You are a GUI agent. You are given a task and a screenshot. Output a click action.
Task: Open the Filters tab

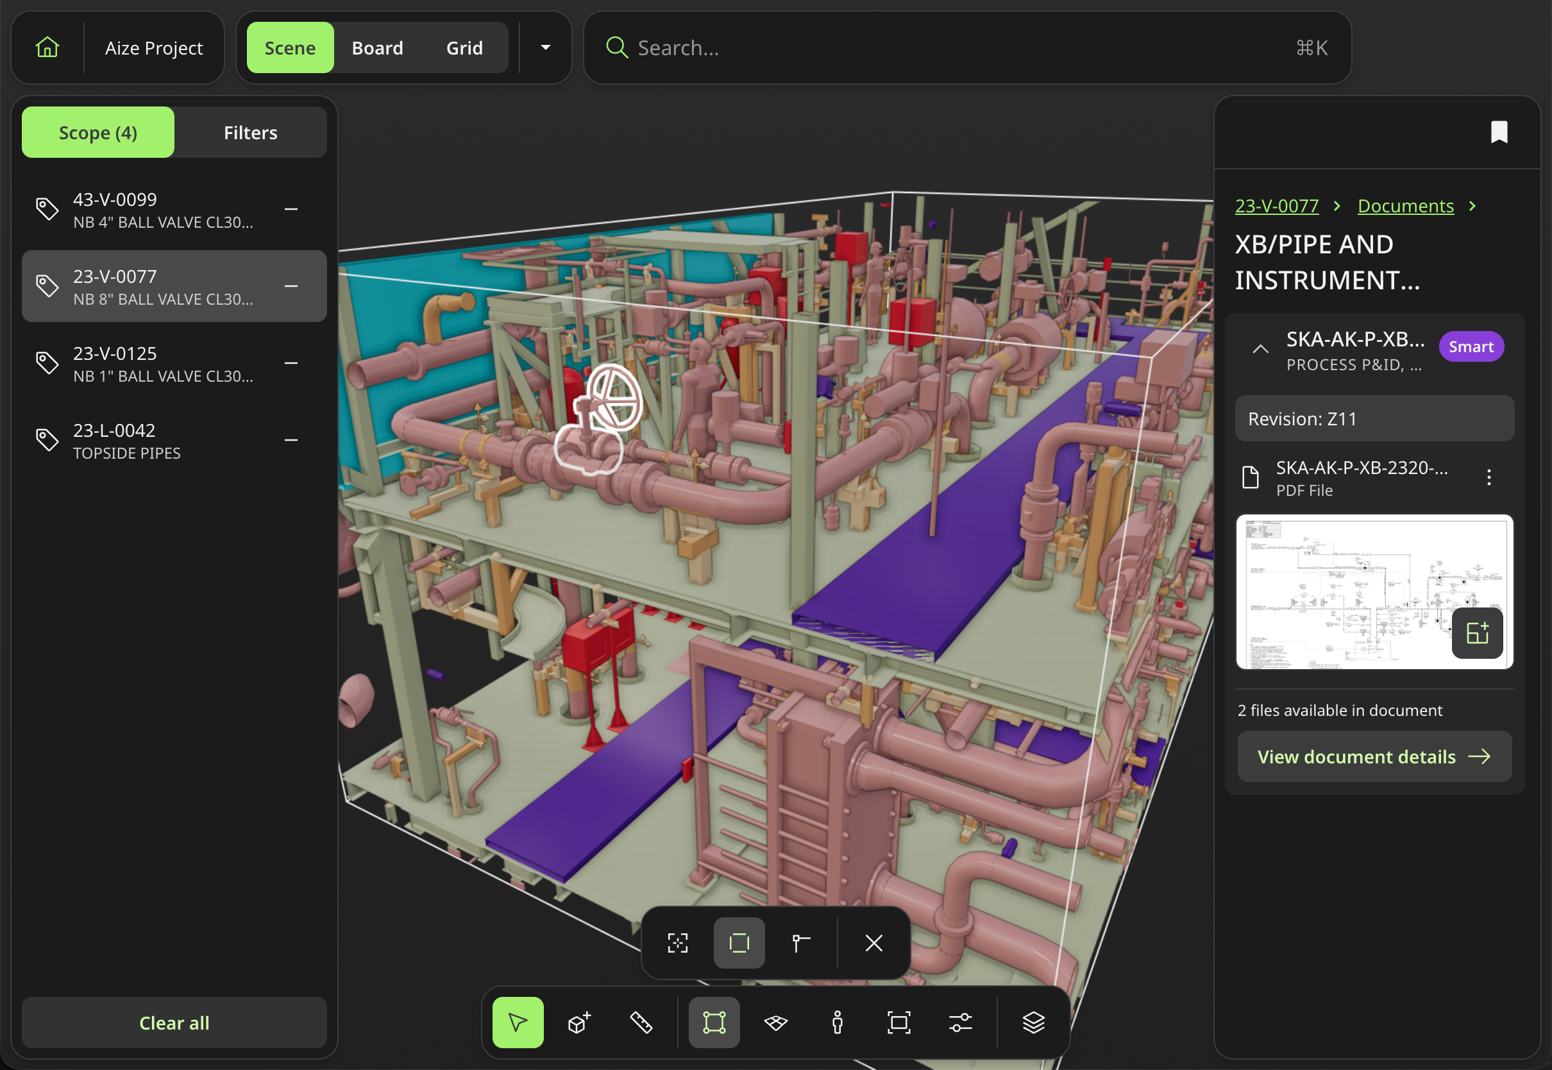click(251, 132)
